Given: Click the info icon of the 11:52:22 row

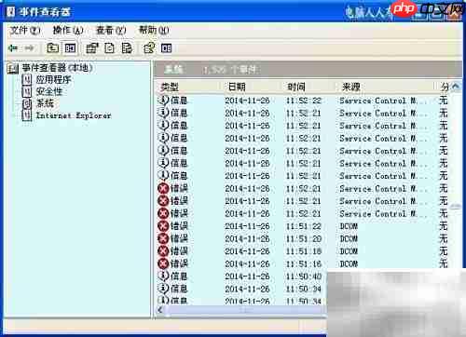Looking at the screenshot, I should pos(163,101).
